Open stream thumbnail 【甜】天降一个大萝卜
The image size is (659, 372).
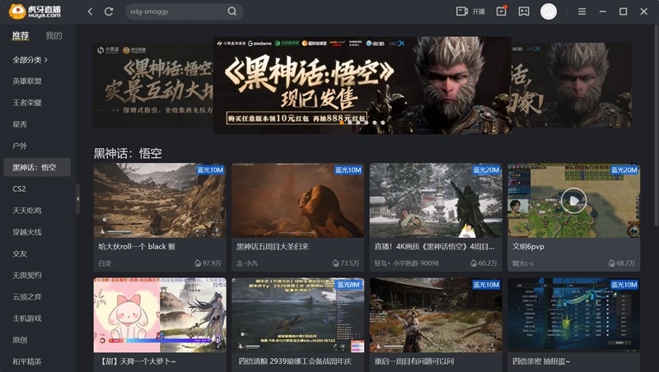[x=160, y=315]
